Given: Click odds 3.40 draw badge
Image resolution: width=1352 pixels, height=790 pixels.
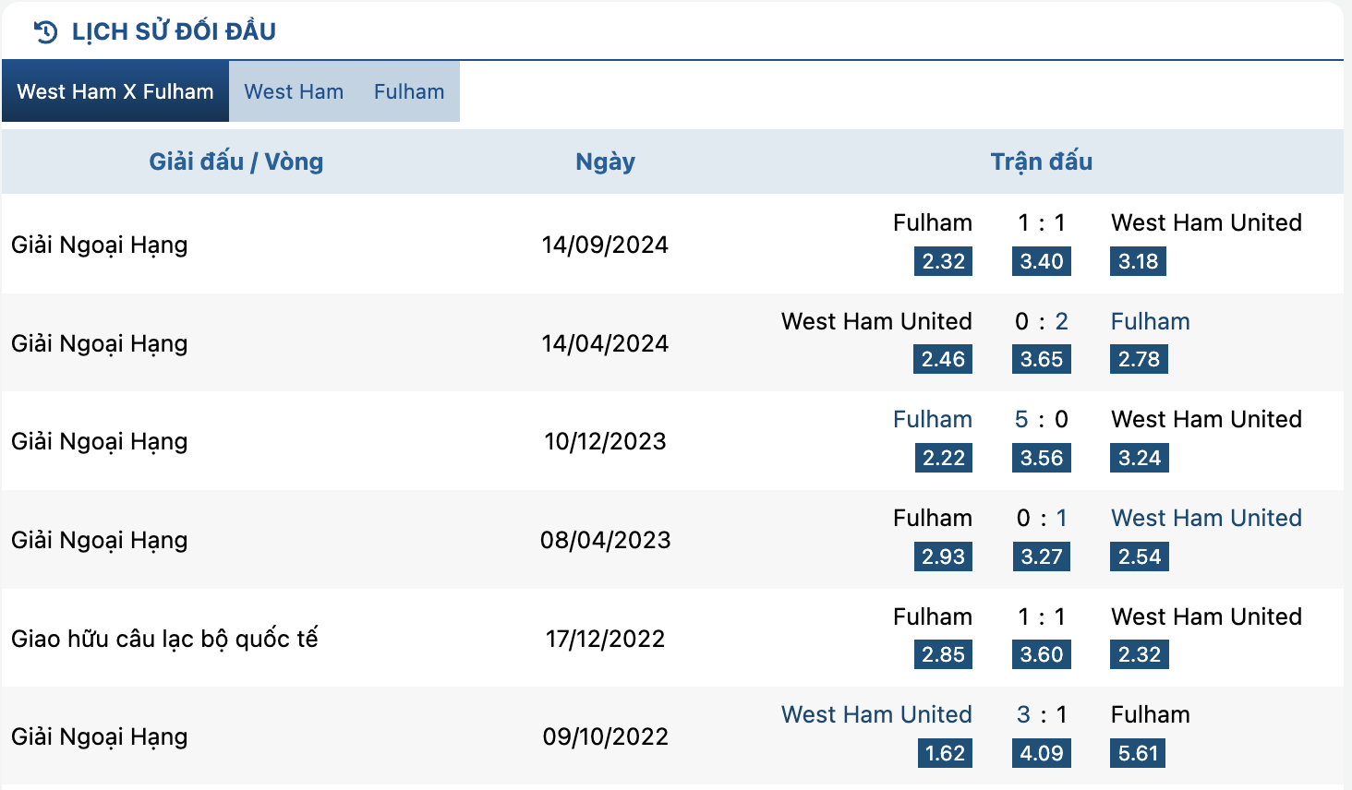Looking at the screenshot, I should click(x=1042, y=261).
